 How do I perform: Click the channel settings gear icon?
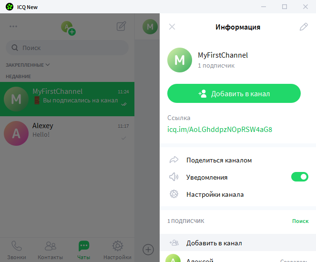point(174,194)
